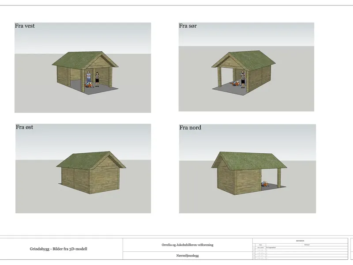Click the 'Nærmiljøanlegg' title block cell

pyautogui.click(x=188, y=256)
